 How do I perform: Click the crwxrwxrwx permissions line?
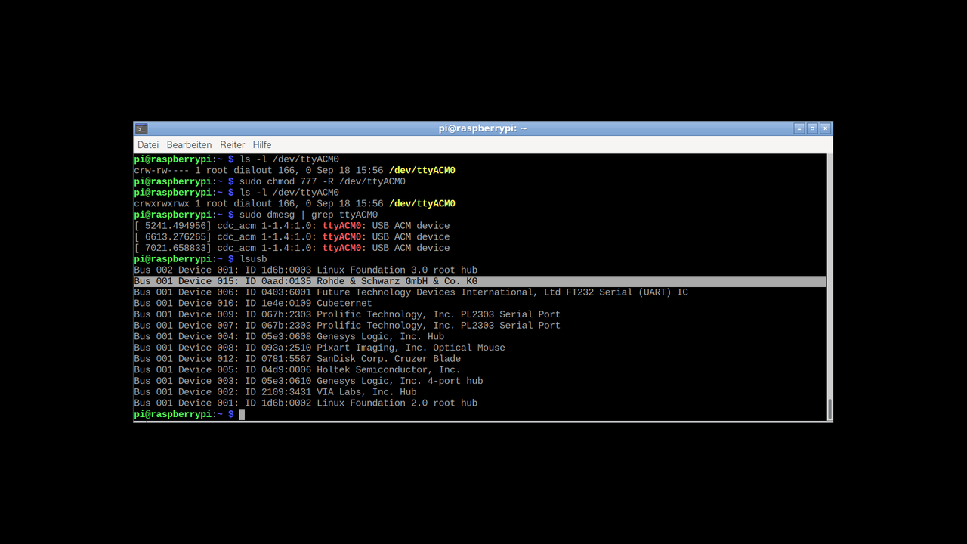click(x=295, y=203)
